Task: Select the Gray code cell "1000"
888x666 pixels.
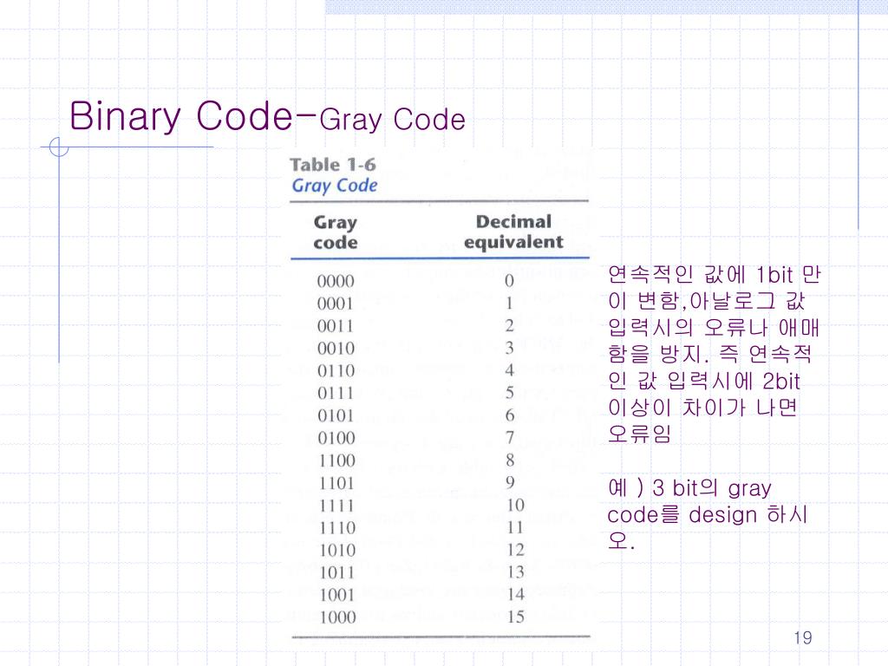Action: [337, 617]
